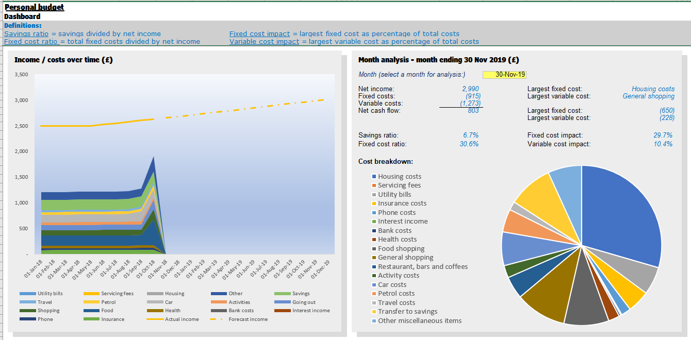Click the Transfer to savings legend marker
This screenshot has width=691, height=340.
[x=374, y=311]
